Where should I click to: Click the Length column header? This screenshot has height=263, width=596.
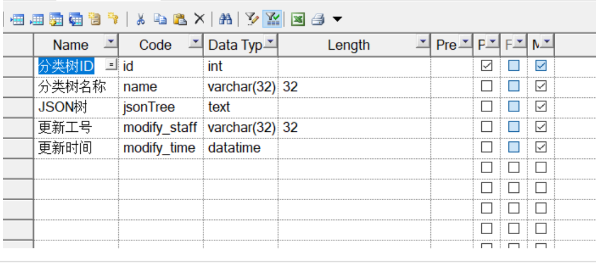coord(348,45)
